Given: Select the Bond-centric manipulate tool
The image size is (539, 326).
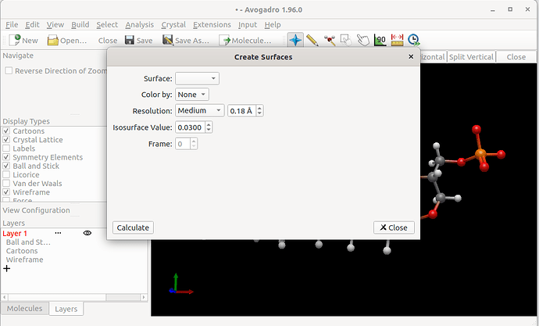Looking at the screenshot, I should pos(330,40).
